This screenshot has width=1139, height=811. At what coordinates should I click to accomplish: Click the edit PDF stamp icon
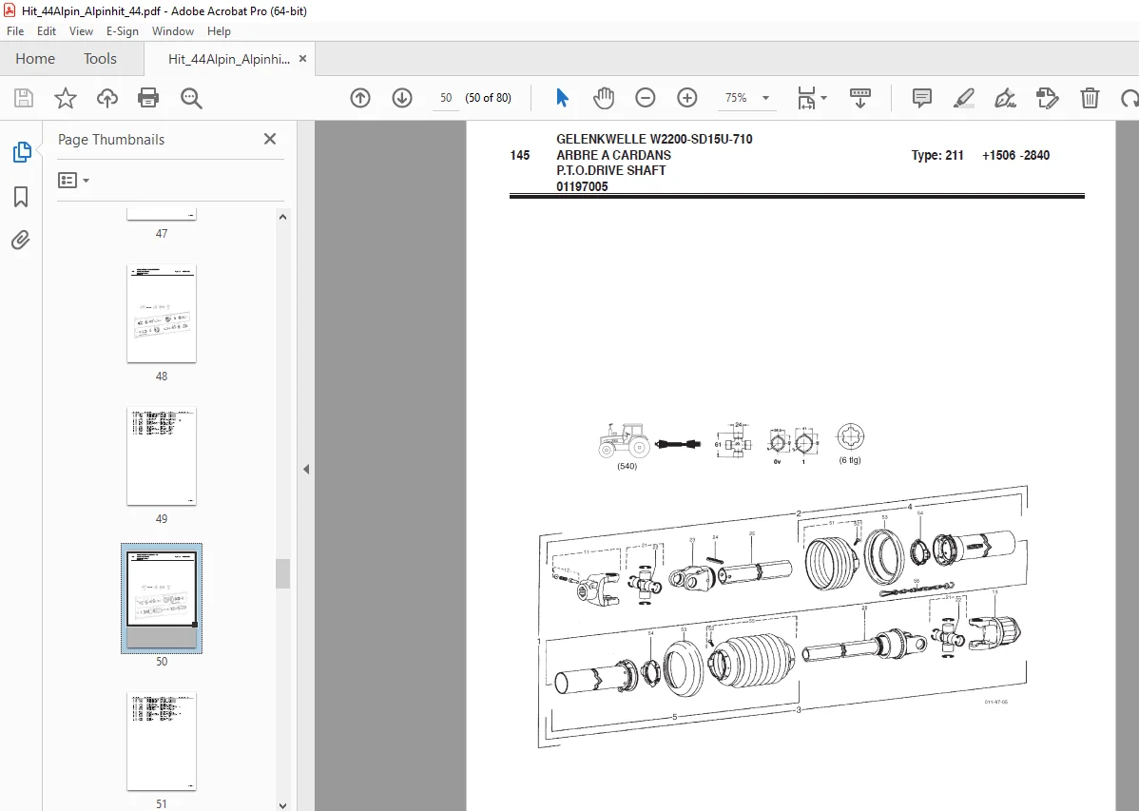1047,97
